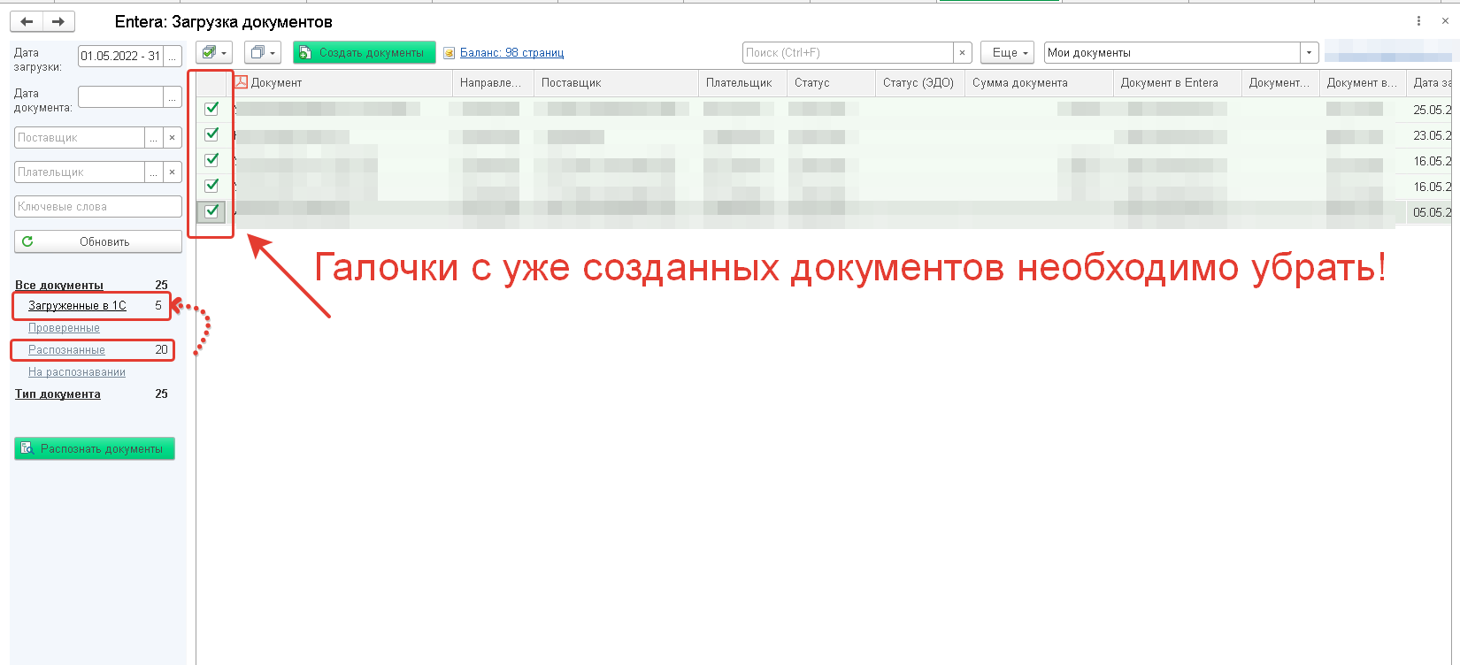This screenshot has height=665, width=1460.
Task: Clear the Плательщик filter field
Action: [x=173, y=172]
